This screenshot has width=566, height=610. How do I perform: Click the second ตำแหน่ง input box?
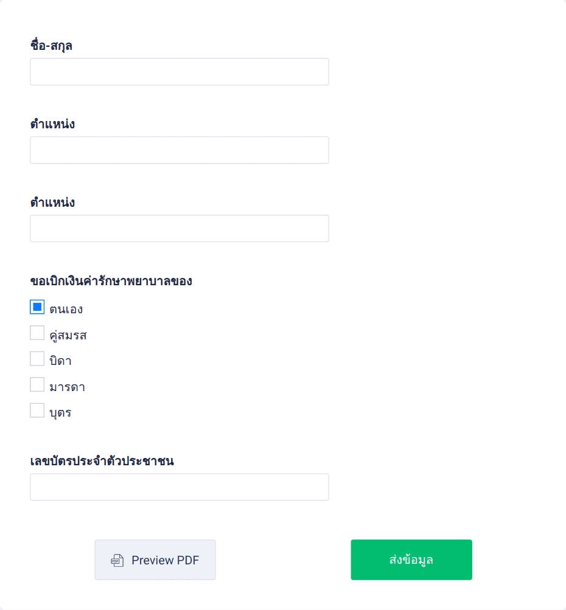coord(179,228)
